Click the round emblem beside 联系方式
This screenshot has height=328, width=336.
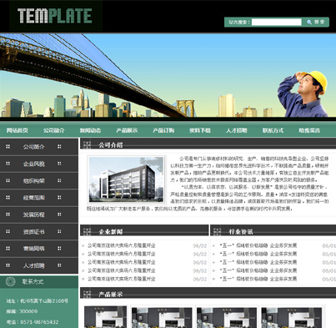click(x=11, y=282)
